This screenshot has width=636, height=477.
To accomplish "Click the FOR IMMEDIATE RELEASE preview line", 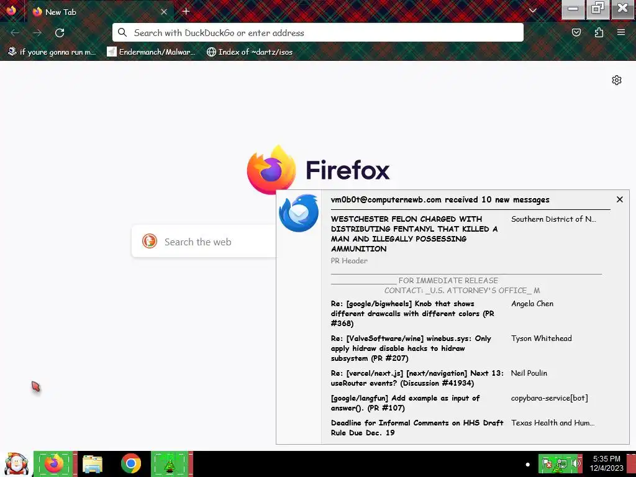I will 448,280.
